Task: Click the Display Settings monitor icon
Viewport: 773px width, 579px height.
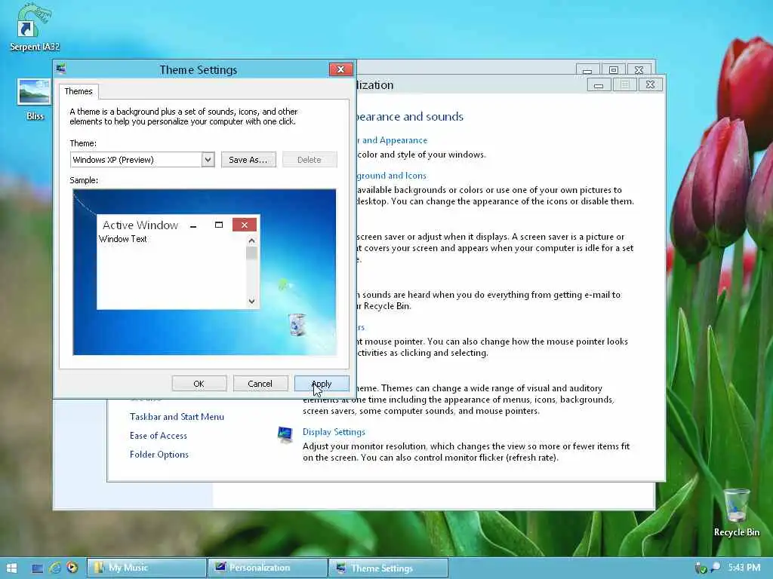Action: [285, 434]
